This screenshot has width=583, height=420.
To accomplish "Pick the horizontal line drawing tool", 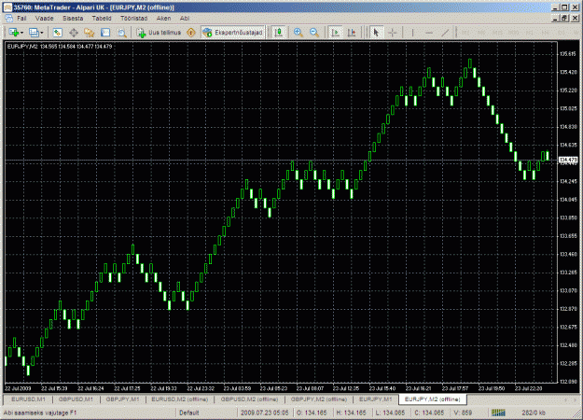I will click(429, 33).
